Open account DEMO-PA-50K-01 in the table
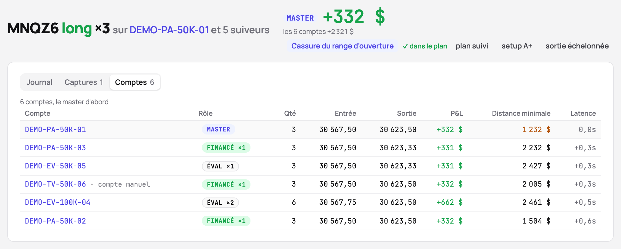Viewport: 621px width, 249px height. [55, 130]
